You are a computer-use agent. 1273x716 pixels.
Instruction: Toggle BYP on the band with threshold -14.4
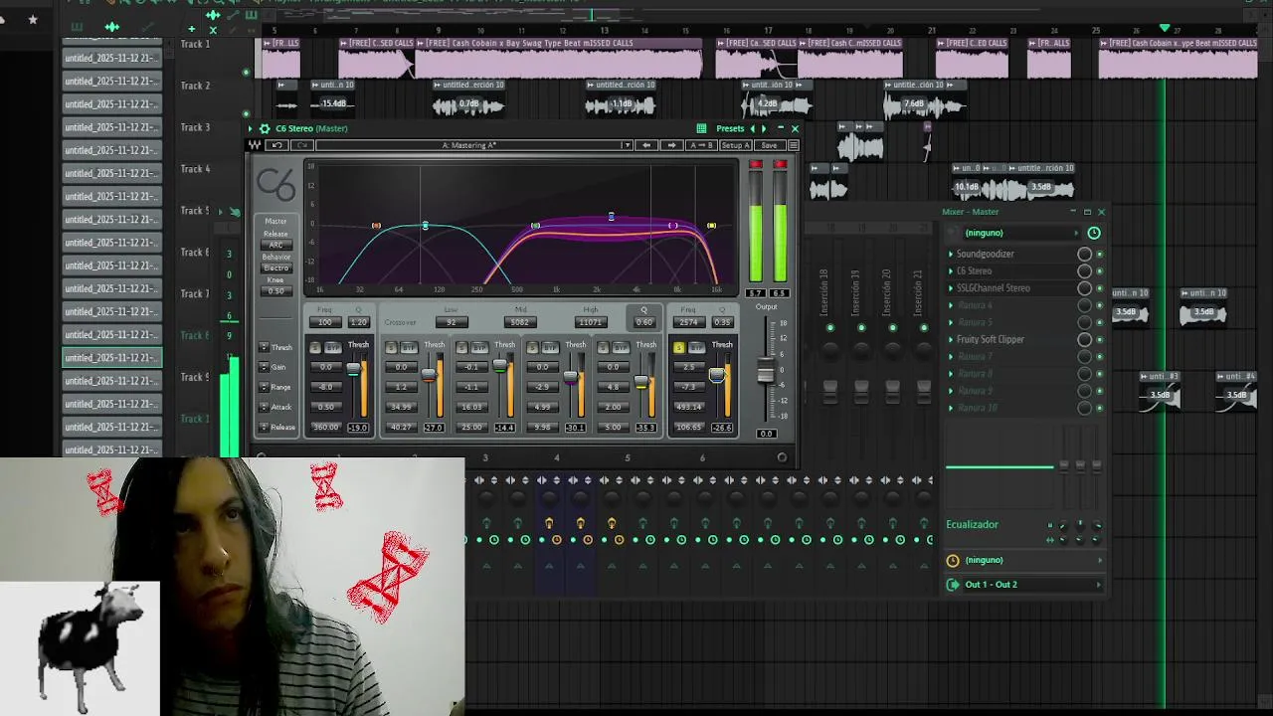click(x=478, y=347)
